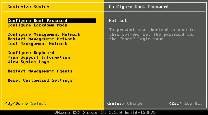Viewport: 208px width, 115px height.
Task: Click the Esc Log Out hint
Action: 185,103
